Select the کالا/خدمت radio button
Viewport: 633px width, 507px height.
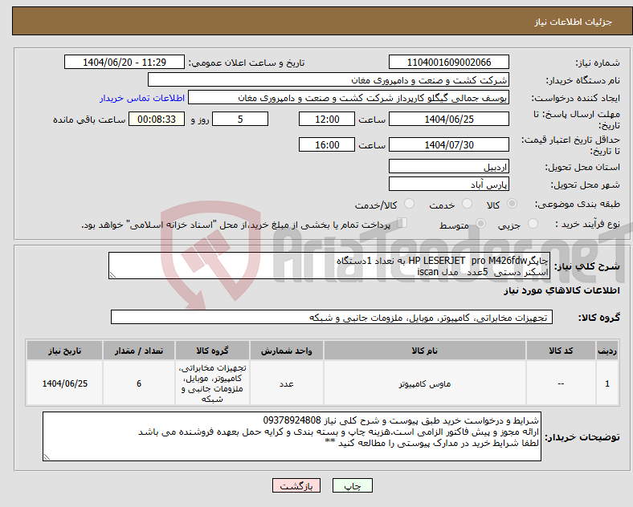tap(410, 204)
